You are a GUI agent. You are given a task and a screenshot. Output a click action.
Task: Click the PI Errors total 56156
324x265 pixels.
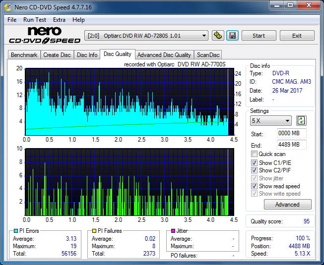pos(69,254)
